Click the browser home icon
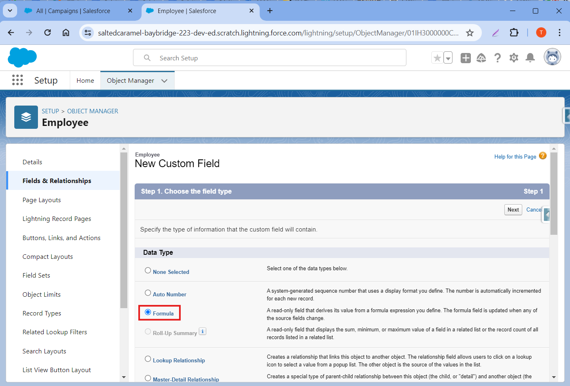 [66, 33]
